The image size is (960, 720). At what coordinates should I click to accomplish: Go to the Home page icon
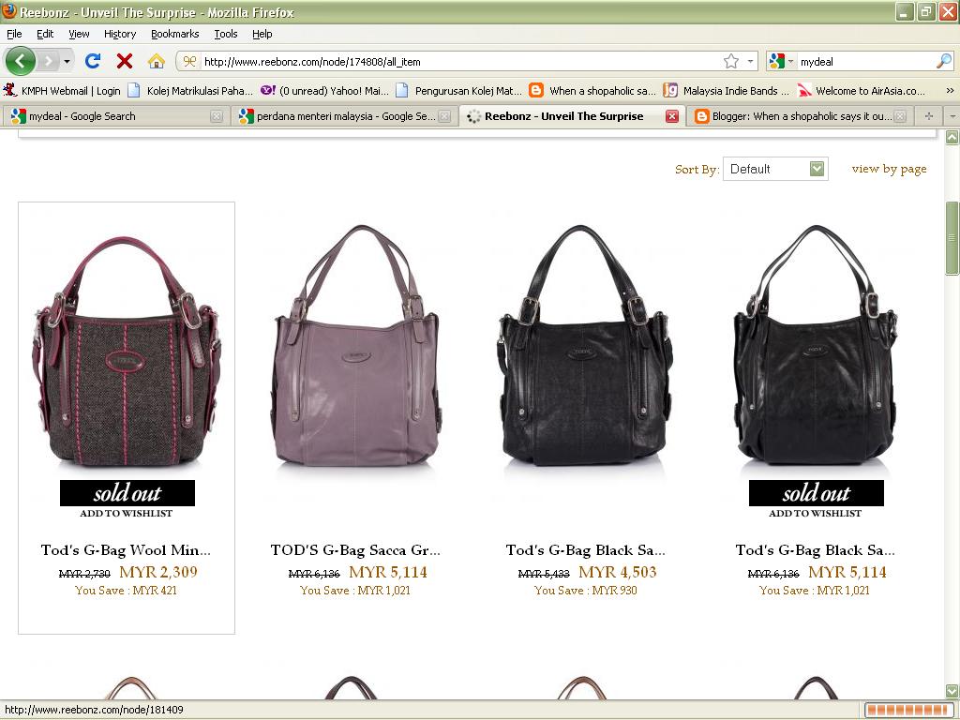coord(157,61)
